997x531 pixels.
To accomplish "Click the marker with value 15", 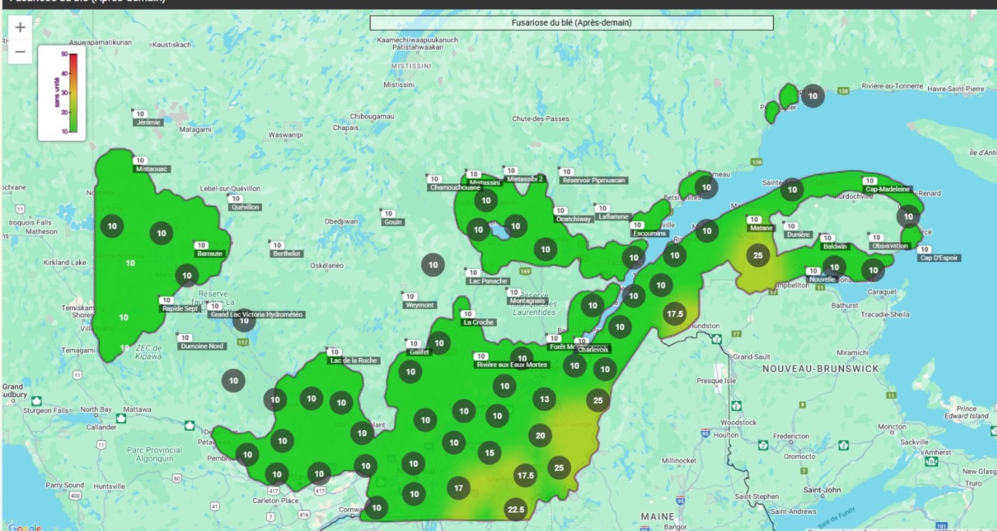I will pyautogui.click(x=490, y=453).
